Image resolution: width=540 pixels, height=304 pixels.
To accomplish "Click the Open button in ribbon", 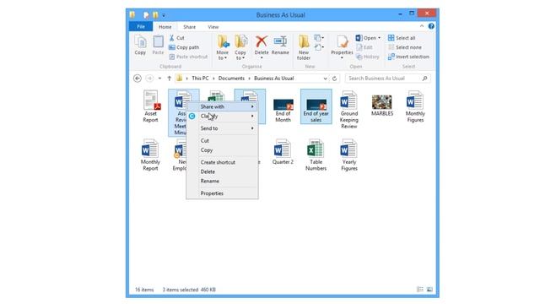I will tap(366, 38).
